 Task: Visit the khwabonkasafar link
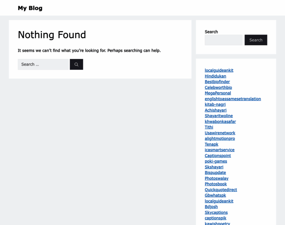coord(220,121)
